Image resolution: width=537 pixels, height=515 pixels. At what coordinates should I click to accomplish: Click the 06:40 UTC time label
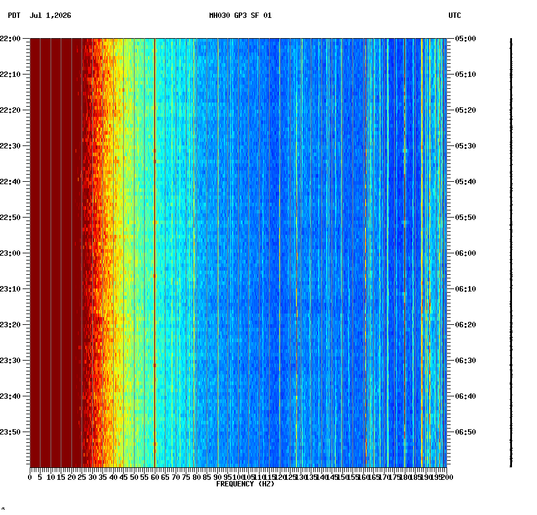(466, 396)
